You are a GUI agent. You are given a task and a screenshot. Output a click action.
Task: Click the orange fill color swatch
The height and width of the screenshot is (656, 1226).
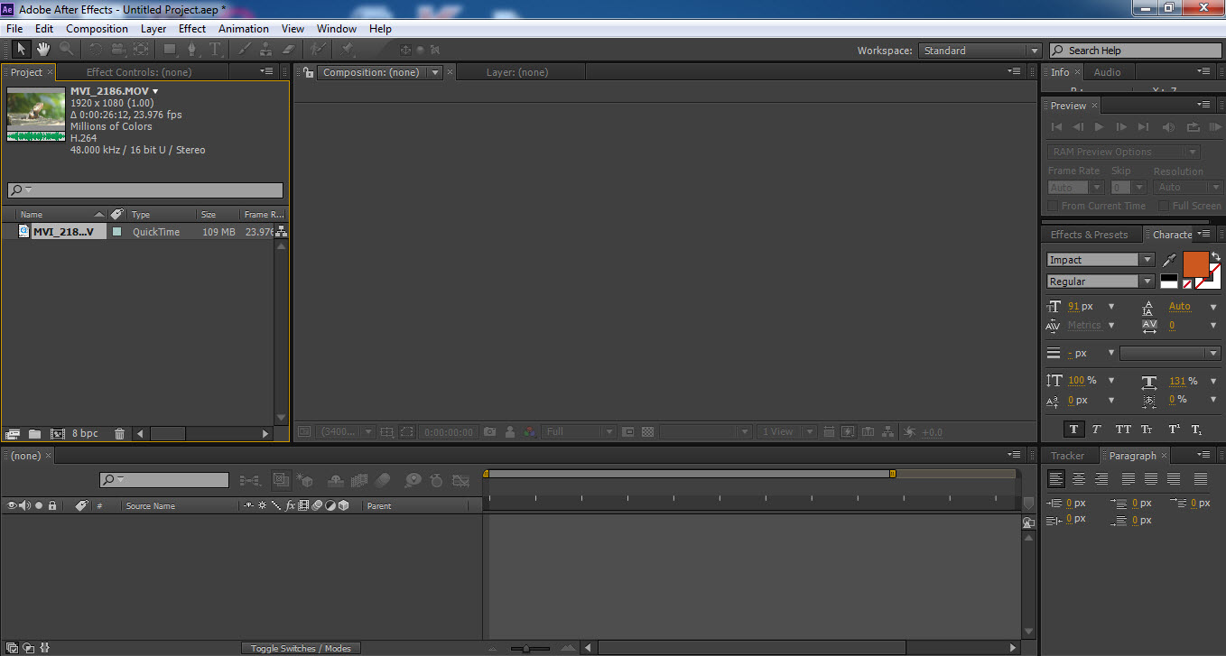click(1195, 265)
